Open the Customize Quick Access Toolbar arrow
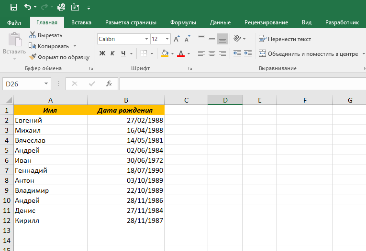 point(89,8)
